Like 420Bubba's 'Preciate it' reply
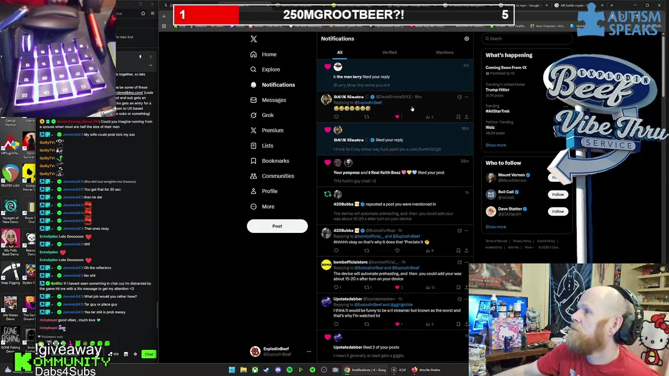Viewport: 669px width, 376px height. [x=397, y=251]
